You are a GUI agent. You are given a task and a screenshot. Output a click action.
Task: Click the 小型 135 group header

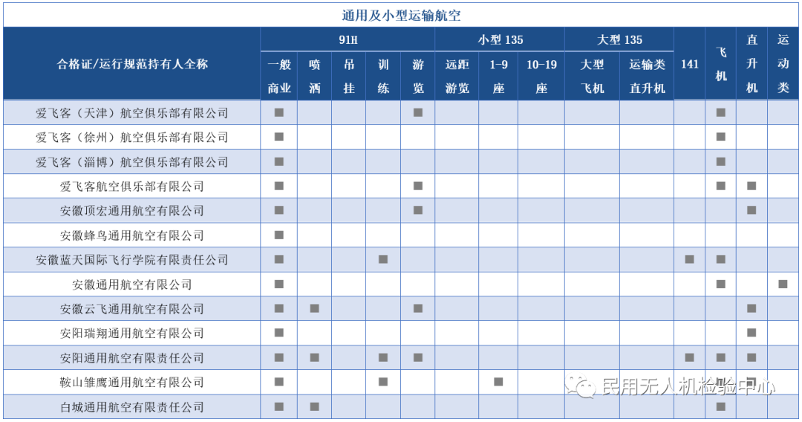500,40
